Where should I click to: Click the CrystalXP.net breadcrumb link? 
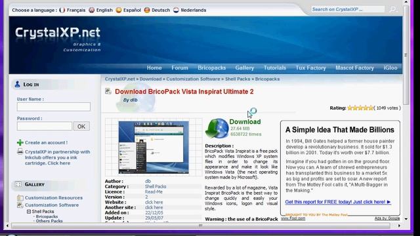pos(120,79)
